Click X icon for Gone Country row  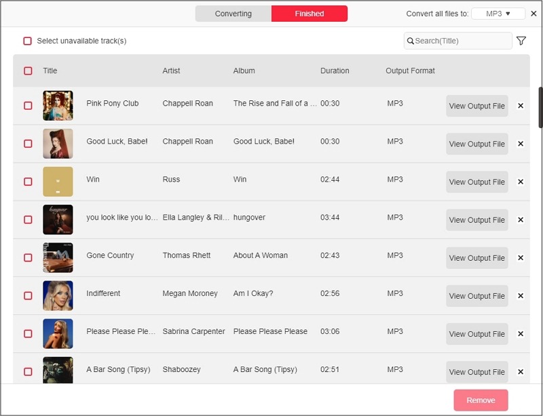521,257
